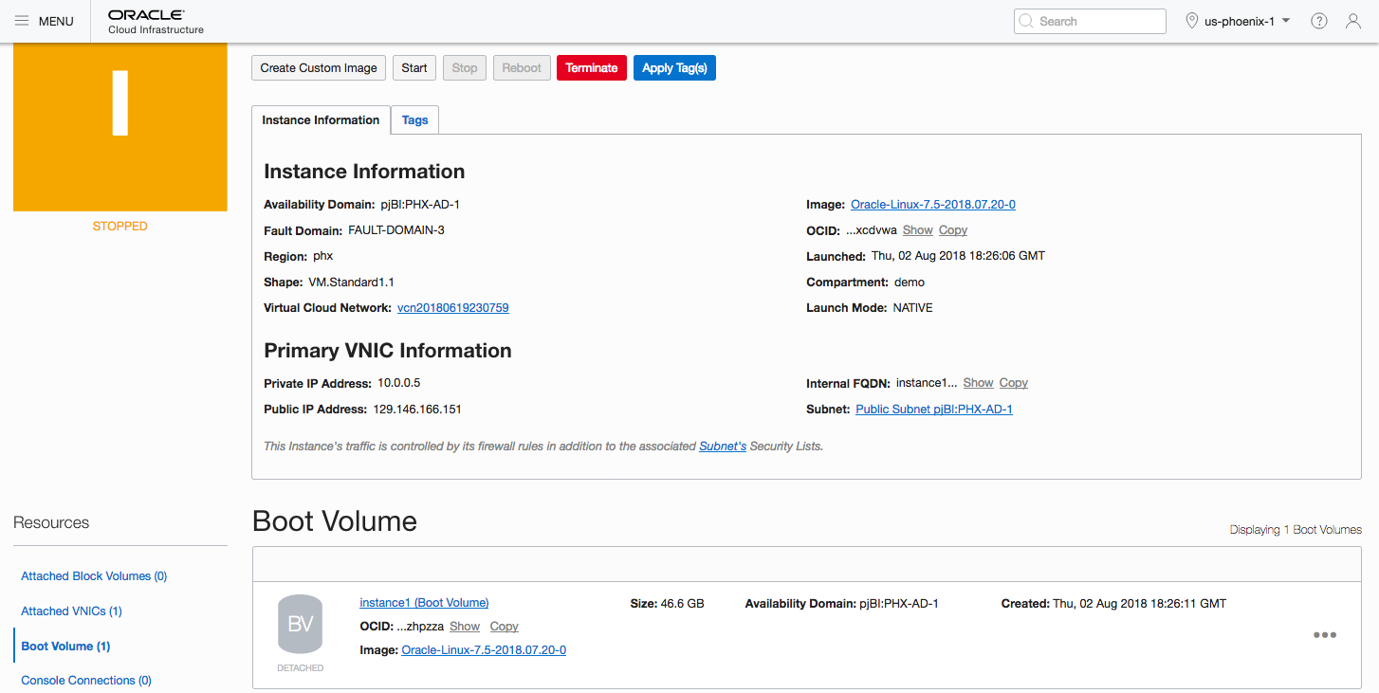Open the help question mark icon

[1318, 21]
